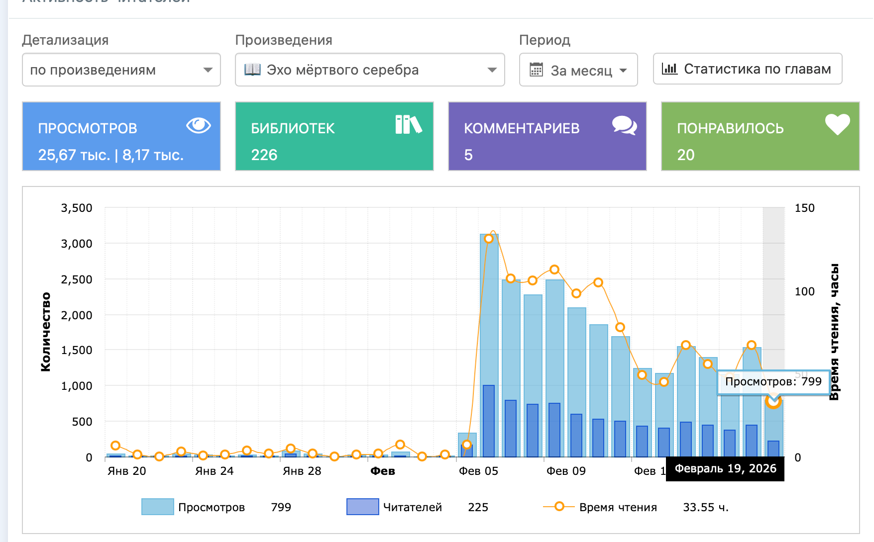
Task: Click the heart icon on Понравилось card
Action: tap(837, 124)
